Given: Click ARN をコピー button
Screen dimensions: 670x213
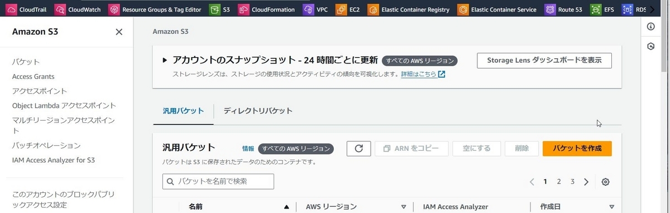Looking at the screenshot, I should click(411, 148).
